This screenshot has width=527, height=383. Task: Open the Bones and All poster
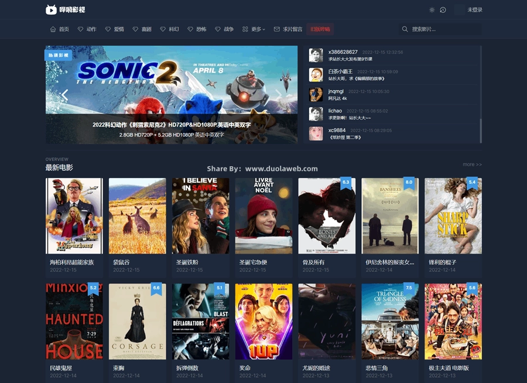click(x=327, y=216)
